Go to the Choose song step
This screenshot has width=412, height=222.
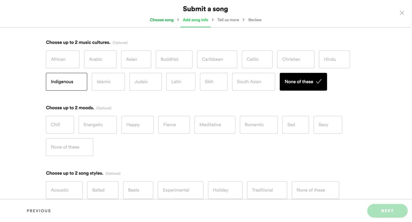162,20
